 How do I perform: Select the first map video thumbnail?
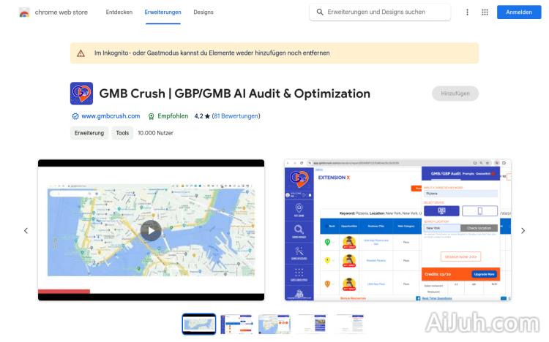click(199, 324)
